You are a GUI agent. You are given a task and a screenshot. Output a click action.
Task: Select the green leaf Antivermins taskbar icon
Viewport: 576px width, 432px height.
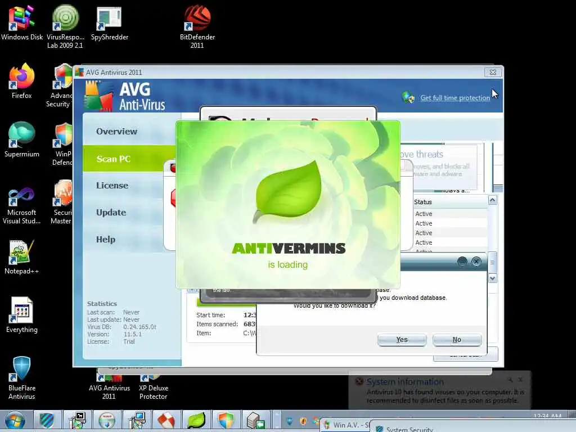(196, 421)
